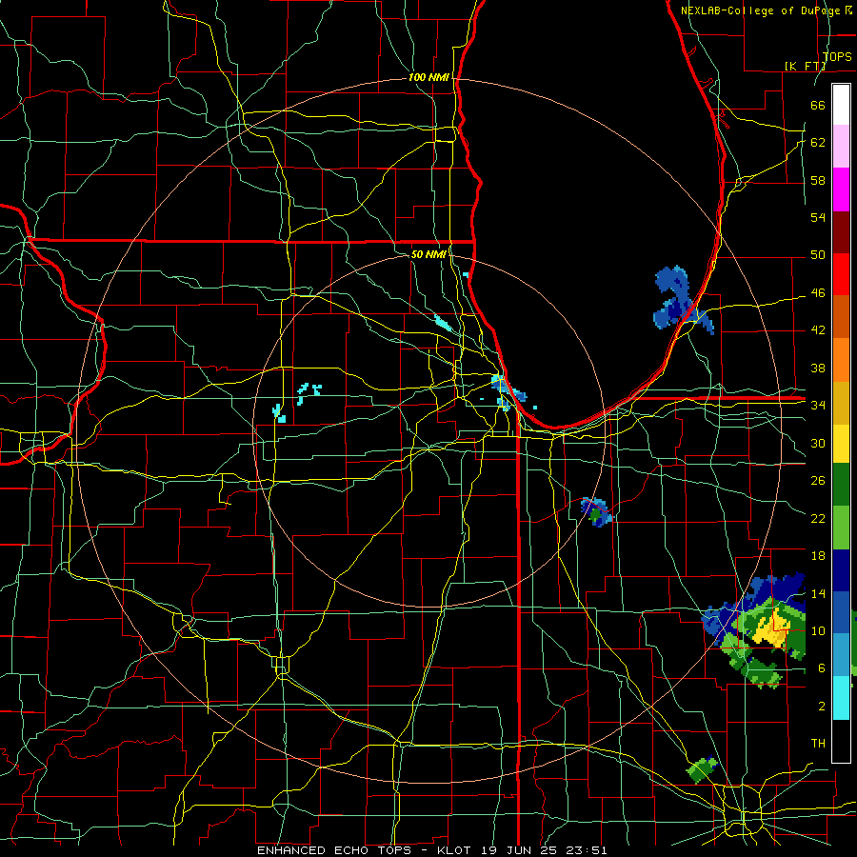
Task: Select the white swatch on the legend
Action: pyautogui.click(x=841, y=105)
